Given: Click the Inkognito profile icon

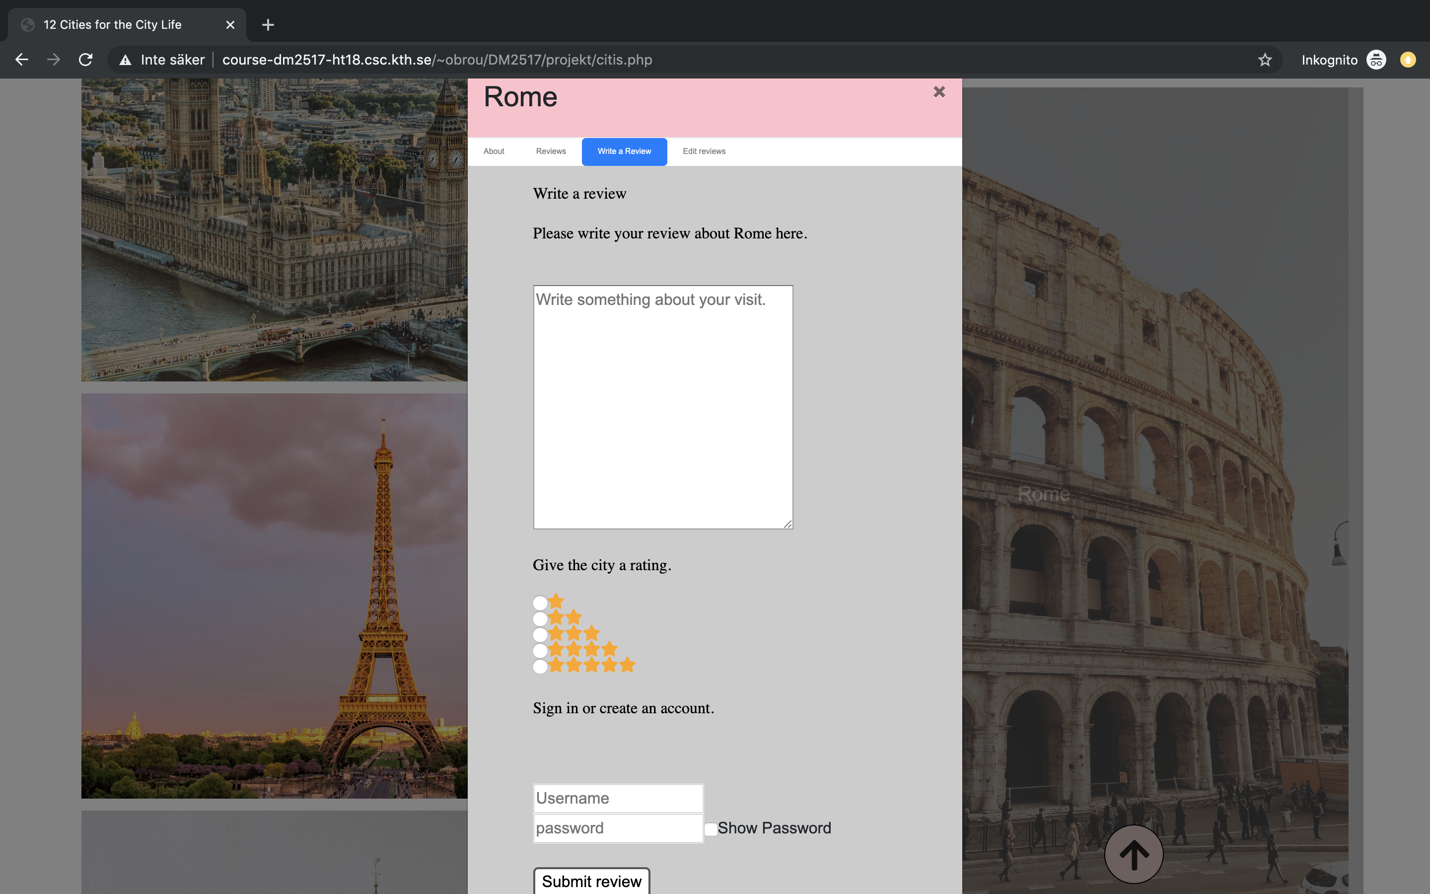Looking at the screenshot, I should pos(1376,60).
